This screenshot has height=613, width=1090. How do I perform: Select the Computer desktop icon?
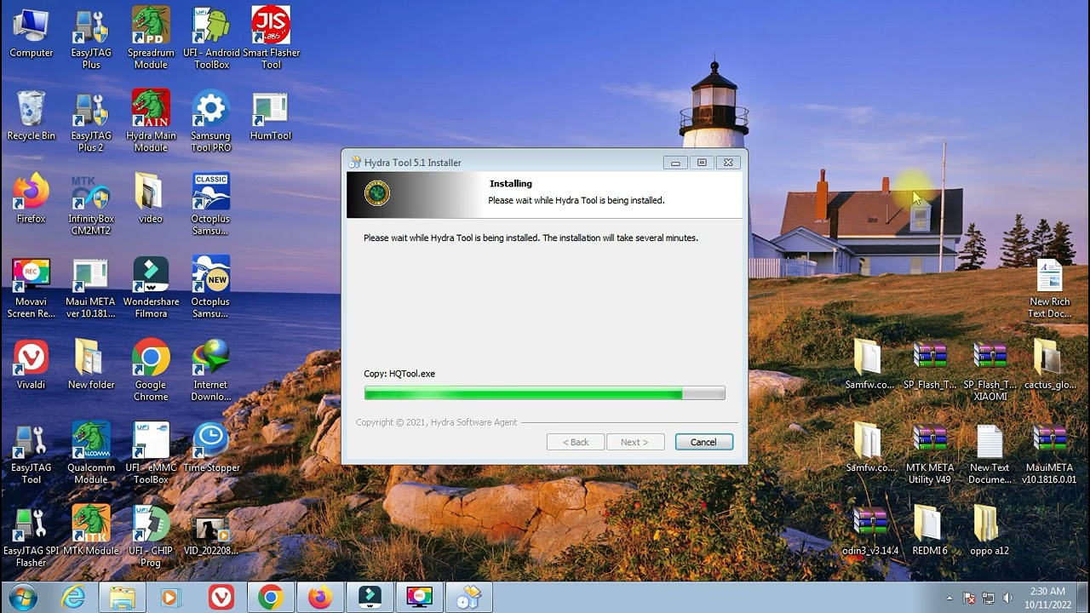(x=32, y=34)
